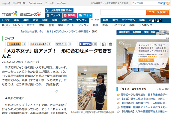Click the ニュース link in the top bar
Screen dimensions: 171x114
(x=49, y=3)
